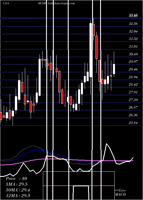Click the 30.49 price axis label
143x200 pixels.
point(133,54)
